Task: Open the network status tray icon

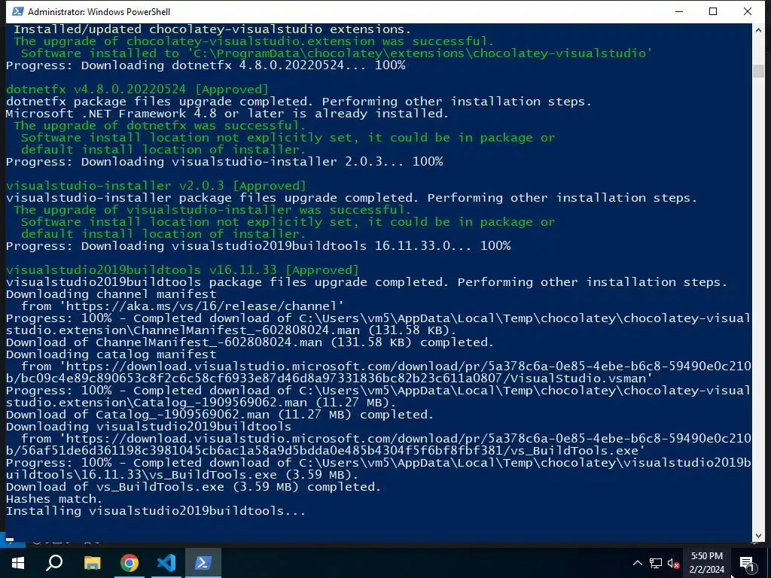Action: (x=656, y=563)
